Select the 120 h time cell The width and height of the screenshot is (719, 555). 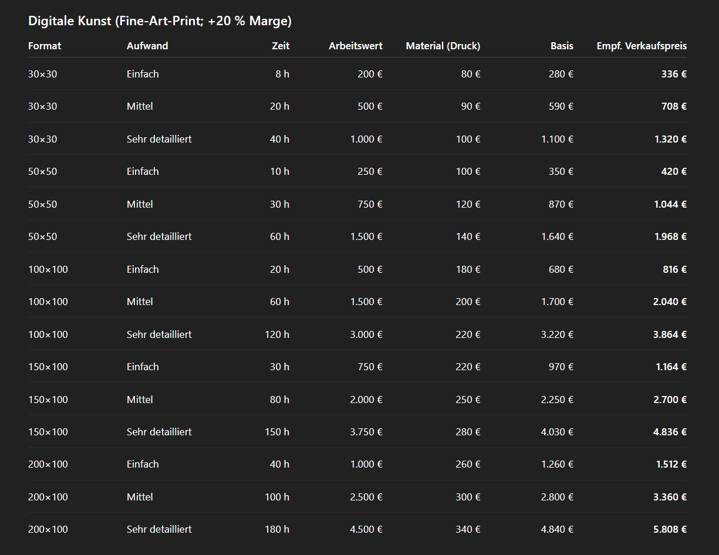coord(277,334)
